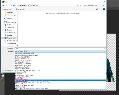Go up one folder level
119x95 pixels.
coord(11,5)
